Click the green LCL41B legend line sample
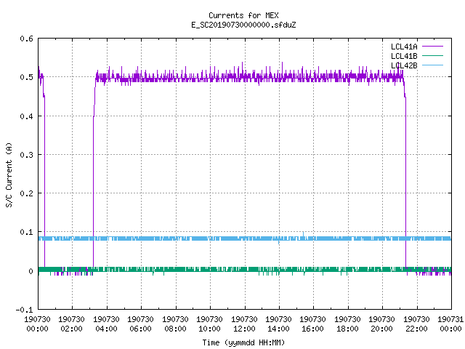The image size is (465, 349). pyautogui.click(x=432, y=55)
